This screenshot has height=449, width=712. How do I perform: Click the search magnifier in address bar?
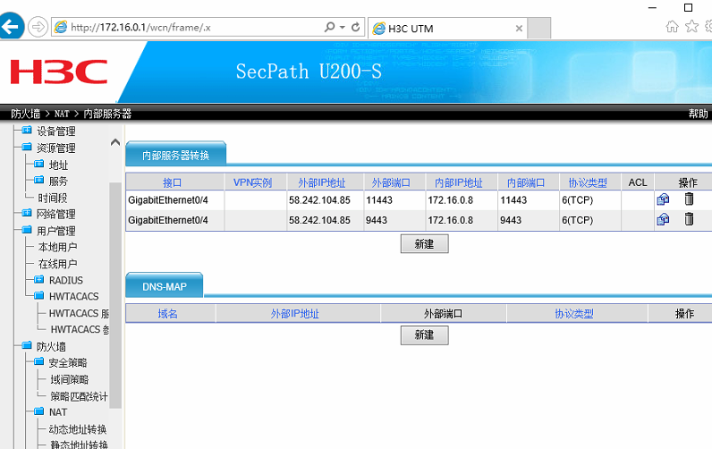(330, 27)
